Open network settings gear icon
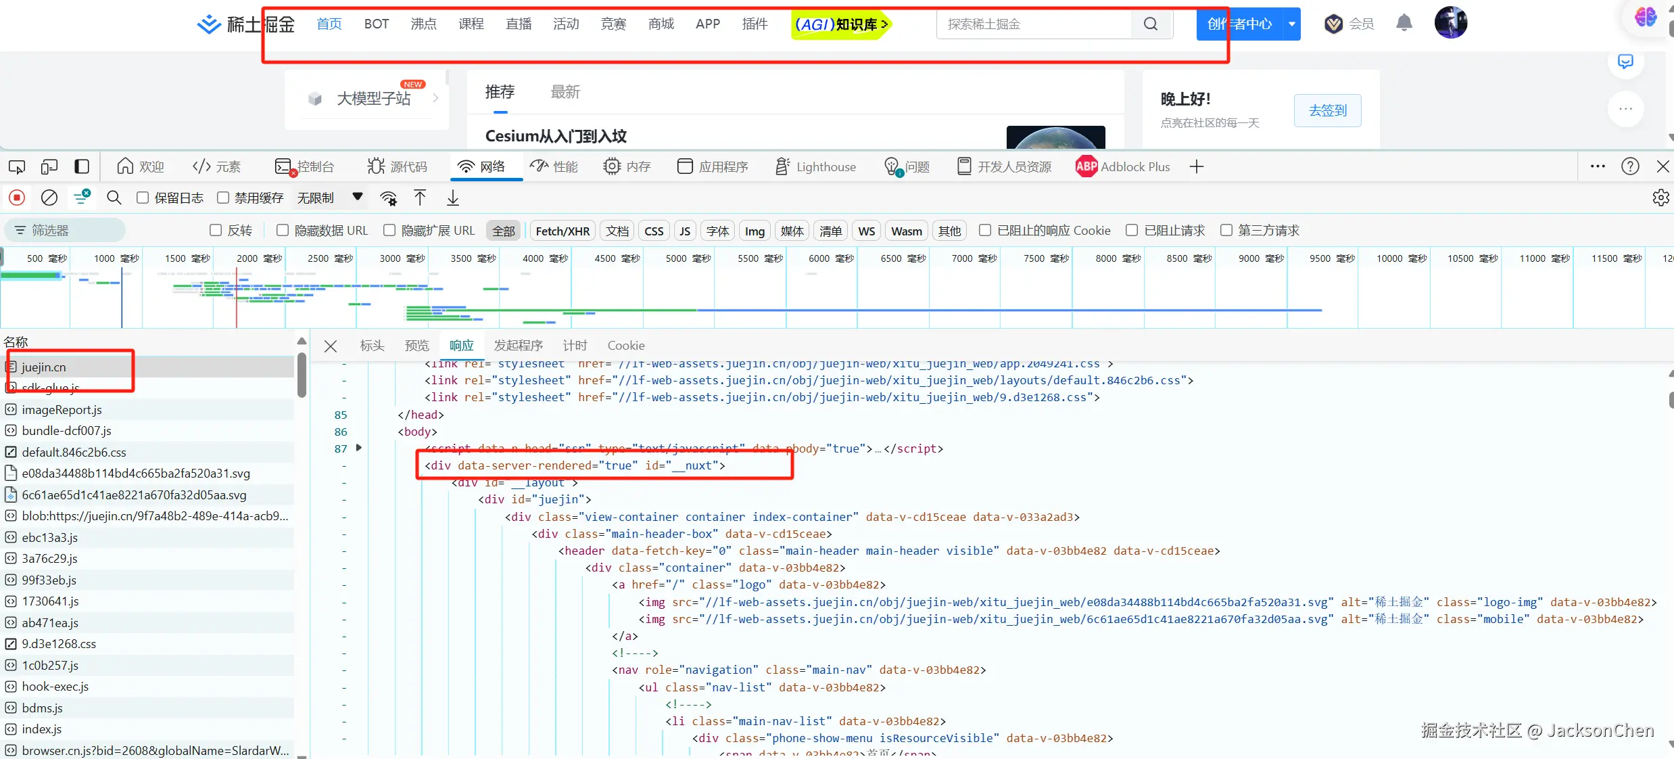1674x759 pixels. pos(1660,198)
